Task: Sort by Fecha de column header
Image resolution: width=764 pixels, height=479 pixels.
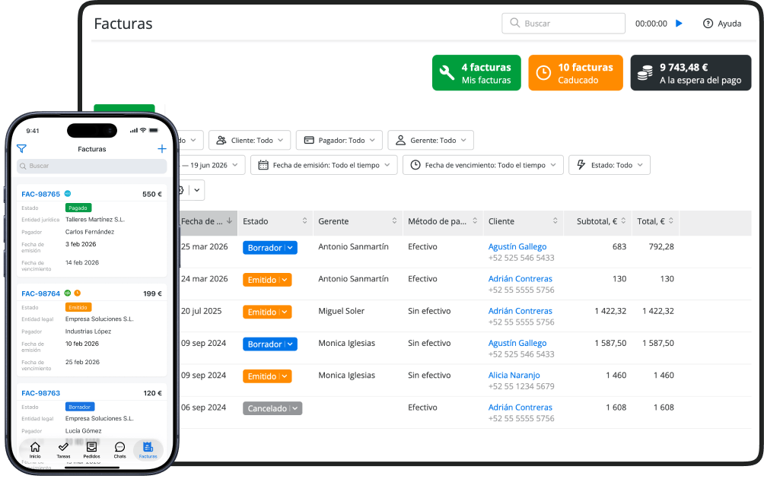Action: pyautogui.click(x=208, y=221)
